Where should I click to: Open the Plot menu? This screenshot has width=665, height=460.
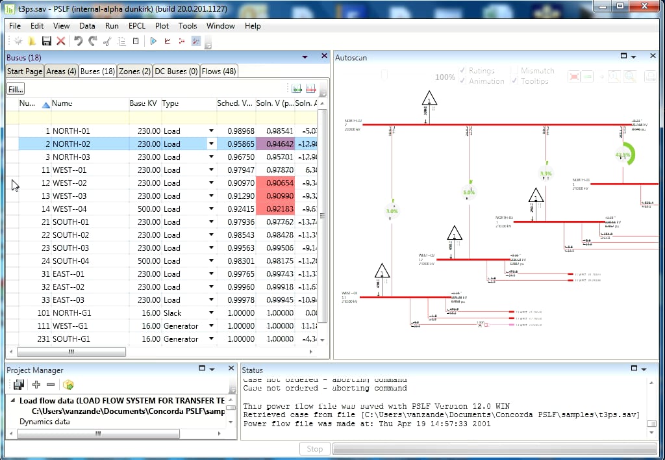(x=162, y=26)
